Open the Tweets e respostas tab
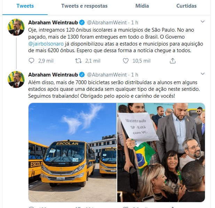 pyautogui.click(x=84, y=6)
